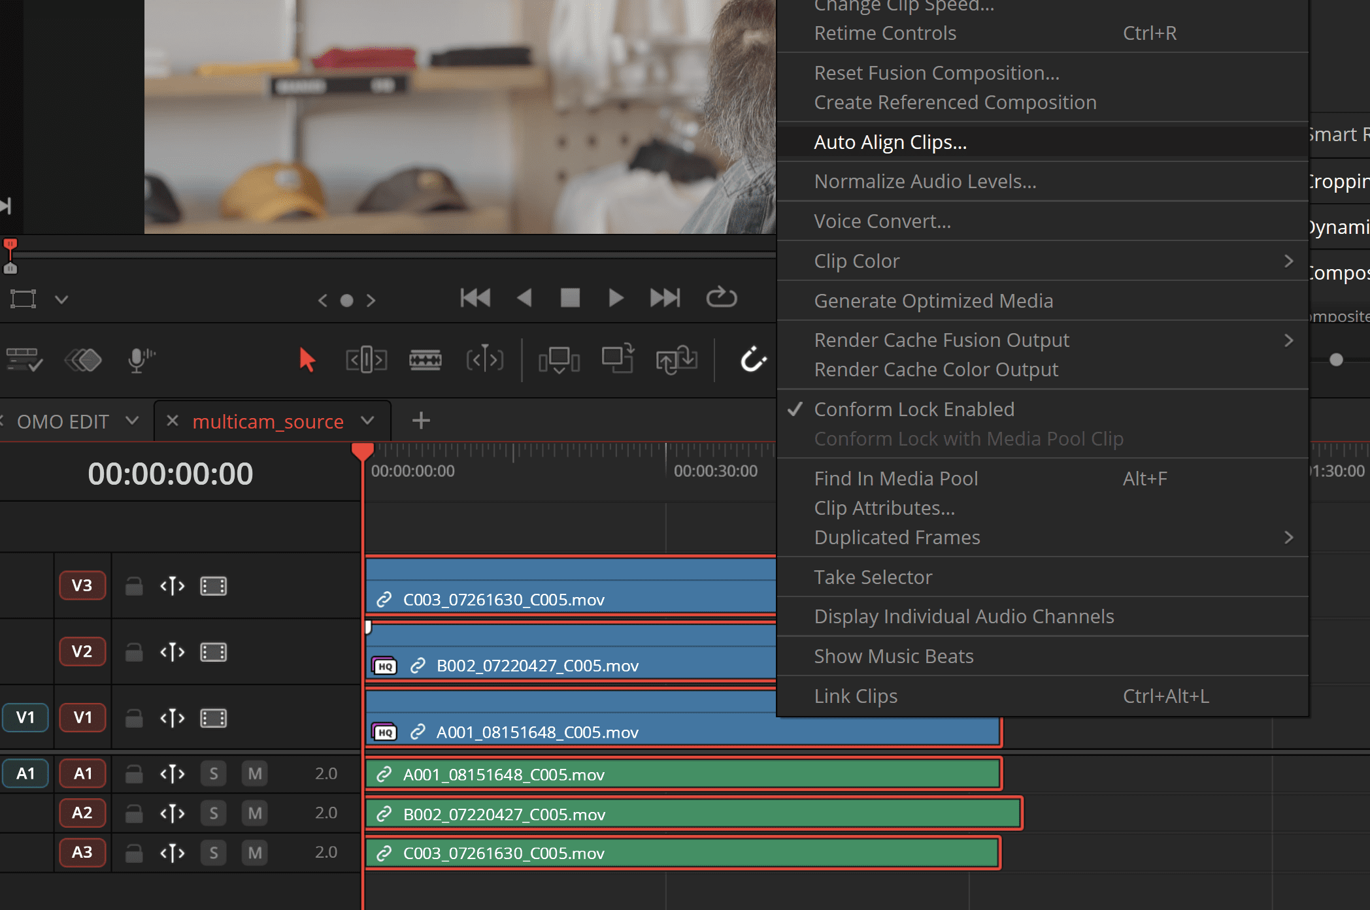Open the Timeline View Options icon
This screenshot has width=1370, height=910.
24,359
